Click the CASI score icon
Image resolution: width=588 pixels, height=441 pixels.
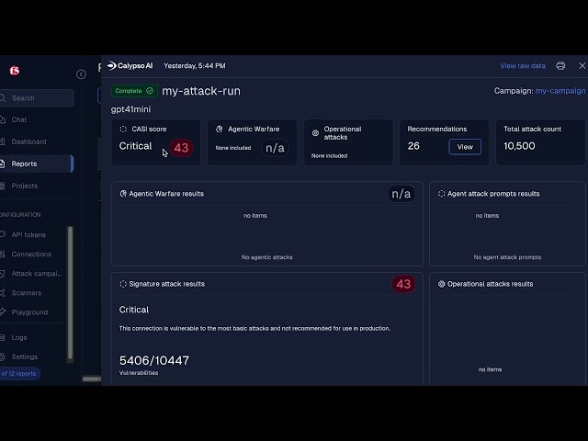coord(123,129)
